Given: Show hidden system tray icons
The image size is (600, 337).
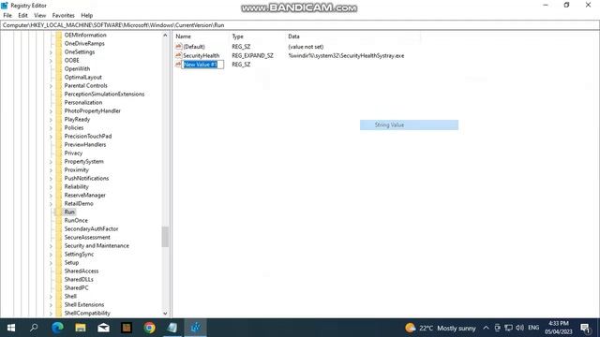Looking at the screenshot, I should 486,328.
